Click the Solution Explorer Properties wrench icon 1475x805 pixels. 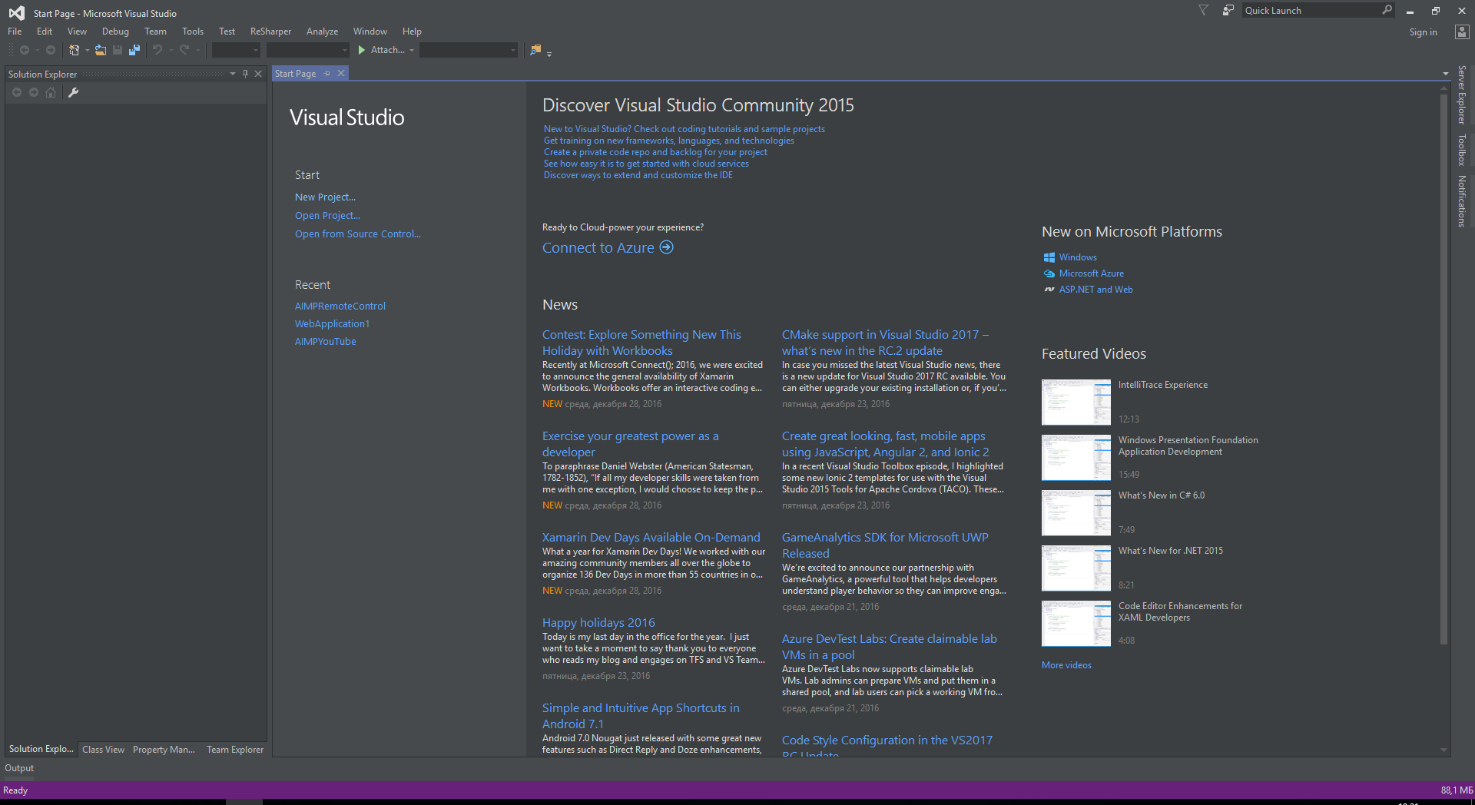point(74,92)
